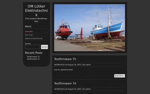Go to Startseite in the menu
Image resolution: width=150 pixels, height=94 pixels.
29,32
